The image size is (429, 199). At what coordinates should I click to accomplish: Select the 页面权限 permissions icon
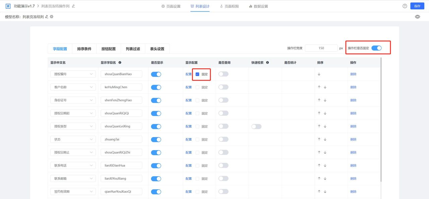tap(221, 6)
